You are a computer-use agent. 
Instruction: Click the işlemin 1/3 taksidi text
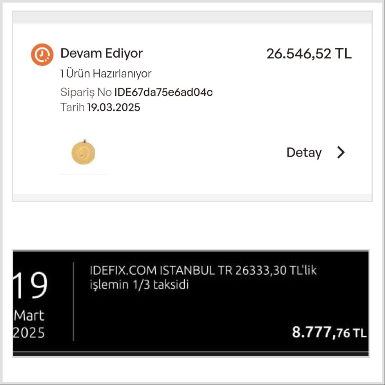click(139, 285)
